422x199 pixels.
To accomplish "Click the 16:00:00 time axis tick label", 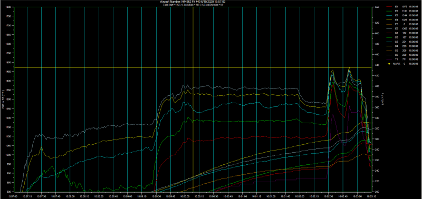I will click(x=185, y=196).
